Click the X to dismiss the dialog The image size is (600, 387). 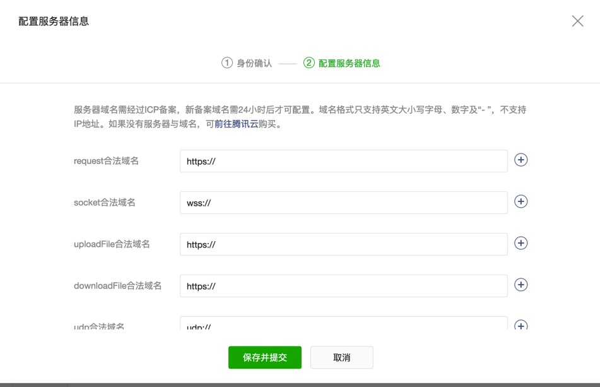(578, 21)
